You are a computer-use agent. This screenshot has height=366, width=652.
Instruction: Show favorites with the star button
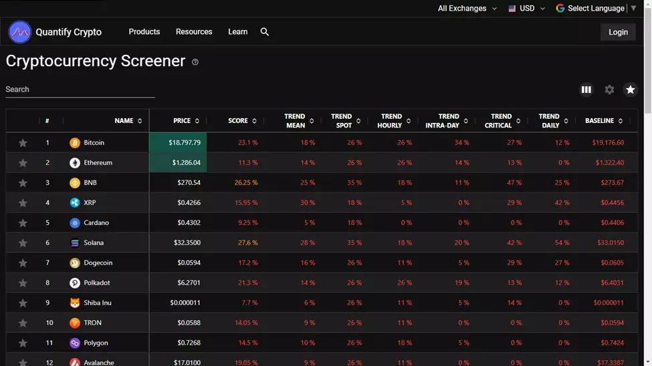pyautogui.click(x=631, y=89)
